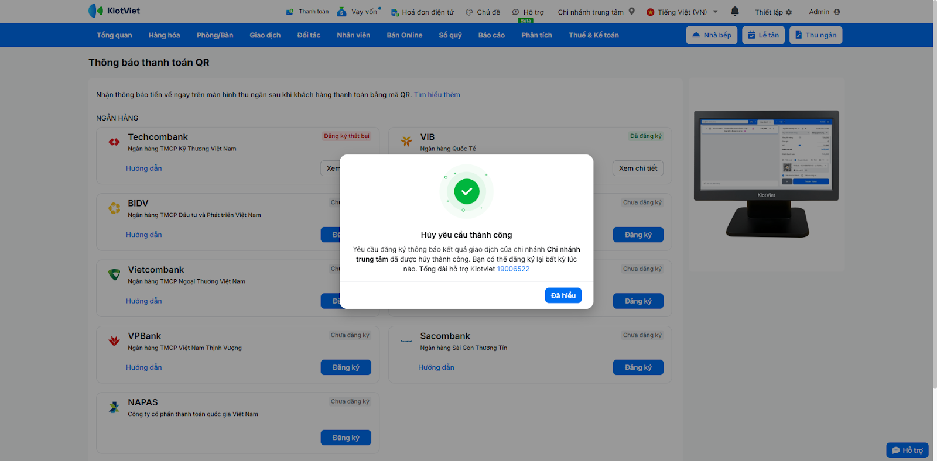Viewport: 937px width, 461px height.
Task: Register NAPAS with Đăng ký
Action: tap(346, 438)
